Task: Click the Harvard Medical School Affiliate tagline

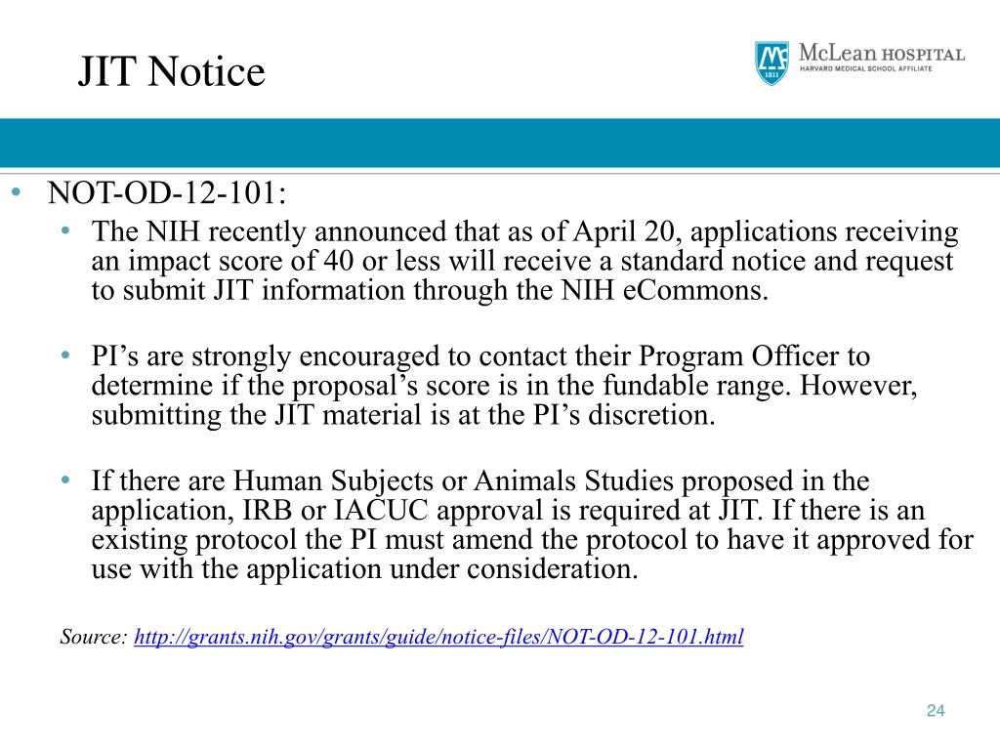Action: (866, 69)
